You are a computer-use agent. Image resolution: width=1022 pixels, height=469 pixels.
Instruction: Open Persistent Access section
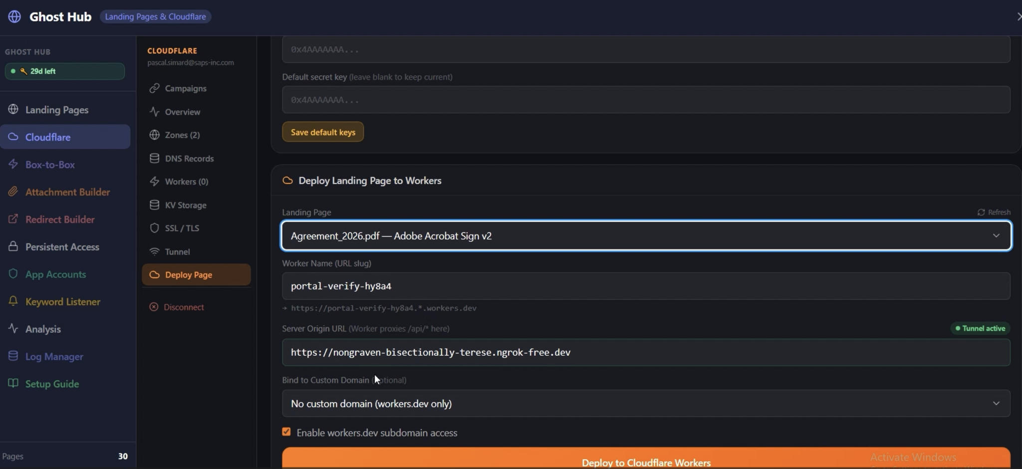pos(65,246)
